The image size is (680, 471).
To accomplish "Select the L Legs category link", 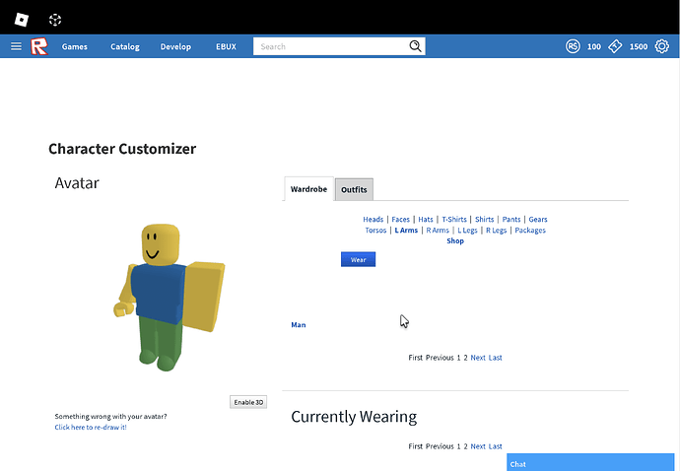I will tap(467, 230).
